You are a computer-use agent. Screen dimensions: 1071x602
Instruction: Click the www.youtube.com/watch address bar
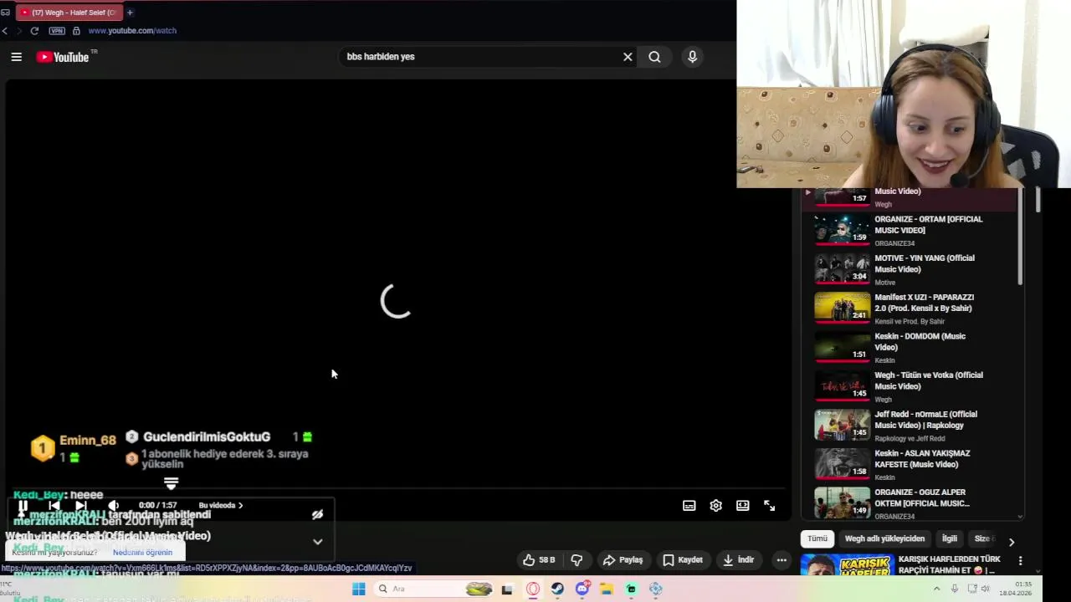(x=132, y=31)
